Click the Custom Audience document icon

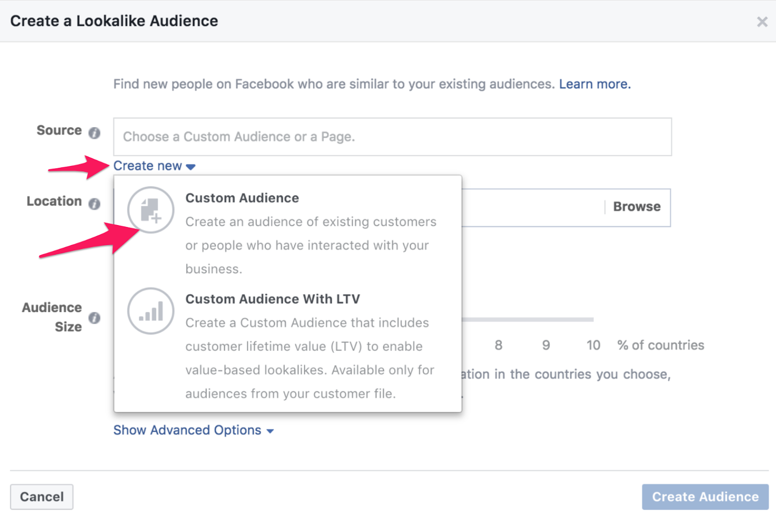point(151,210)
